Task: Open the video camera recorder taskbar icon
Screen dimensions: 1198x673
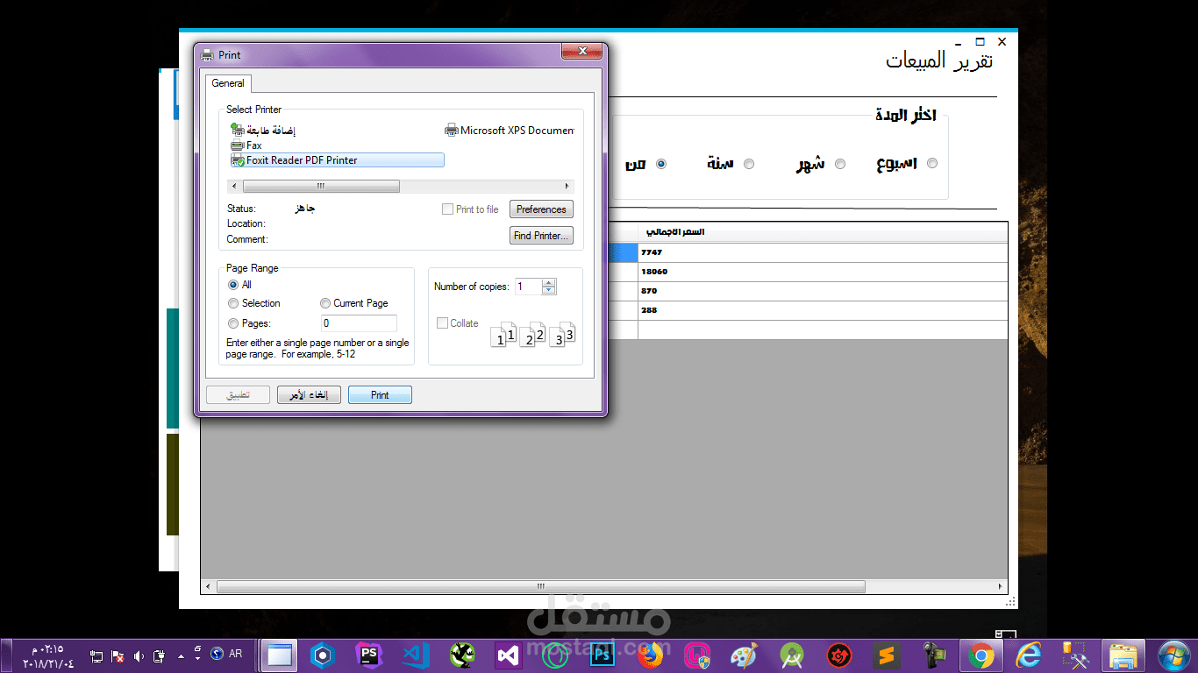Action: point(933,655)
